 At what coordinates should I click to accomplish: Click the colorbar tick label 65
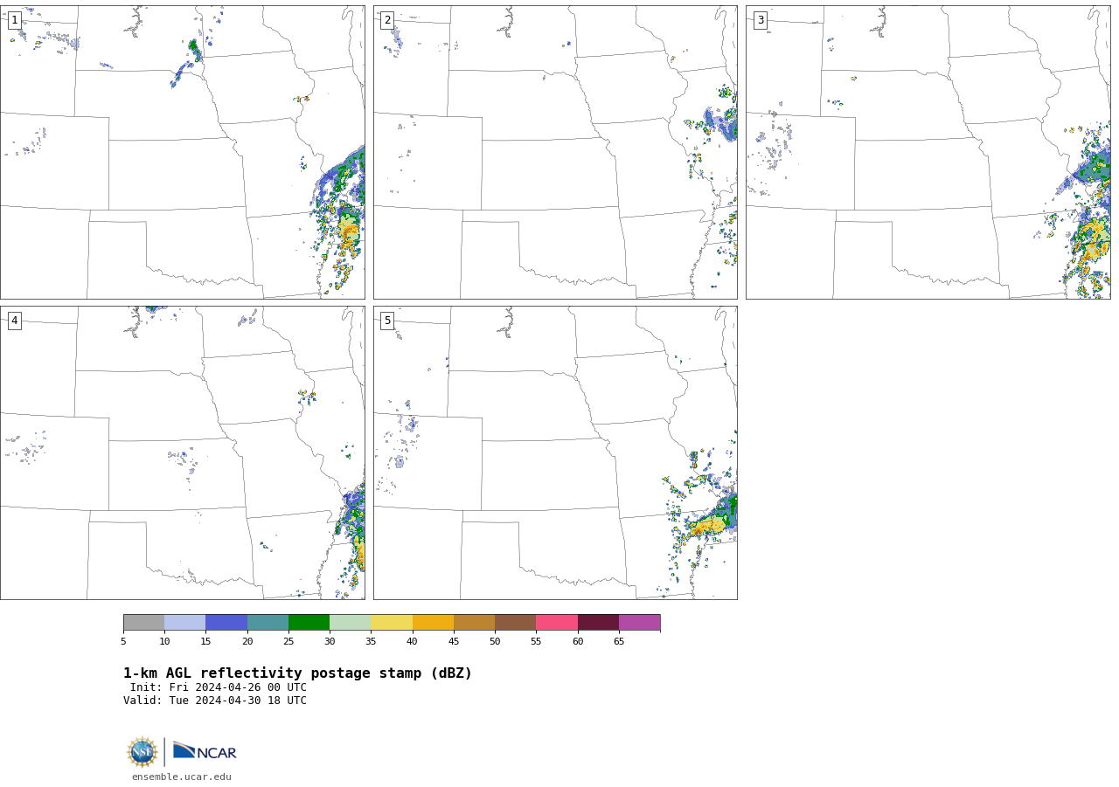(619, 642)
